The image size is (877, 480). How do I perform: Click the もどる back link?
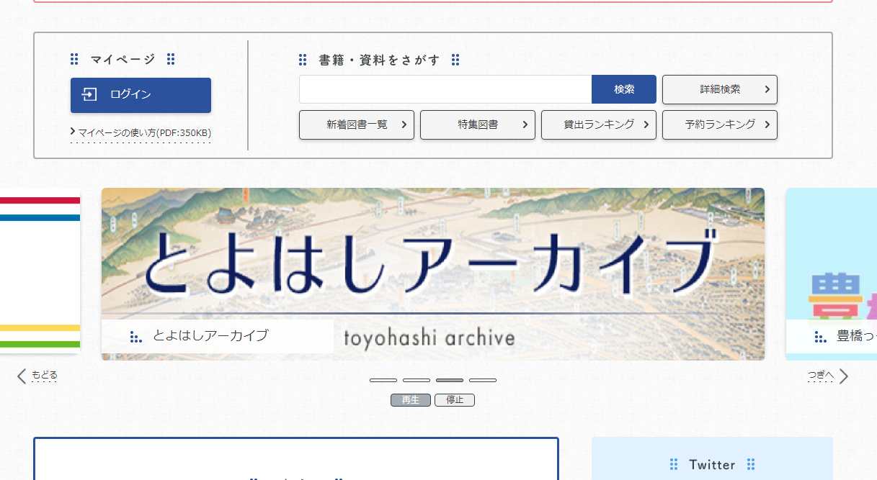point(45,375)
